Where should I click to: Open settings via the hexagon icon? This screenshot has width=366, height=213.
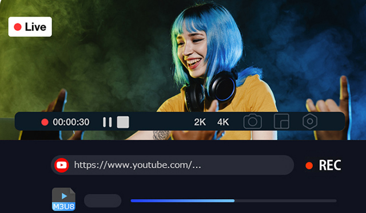[310, 121]
